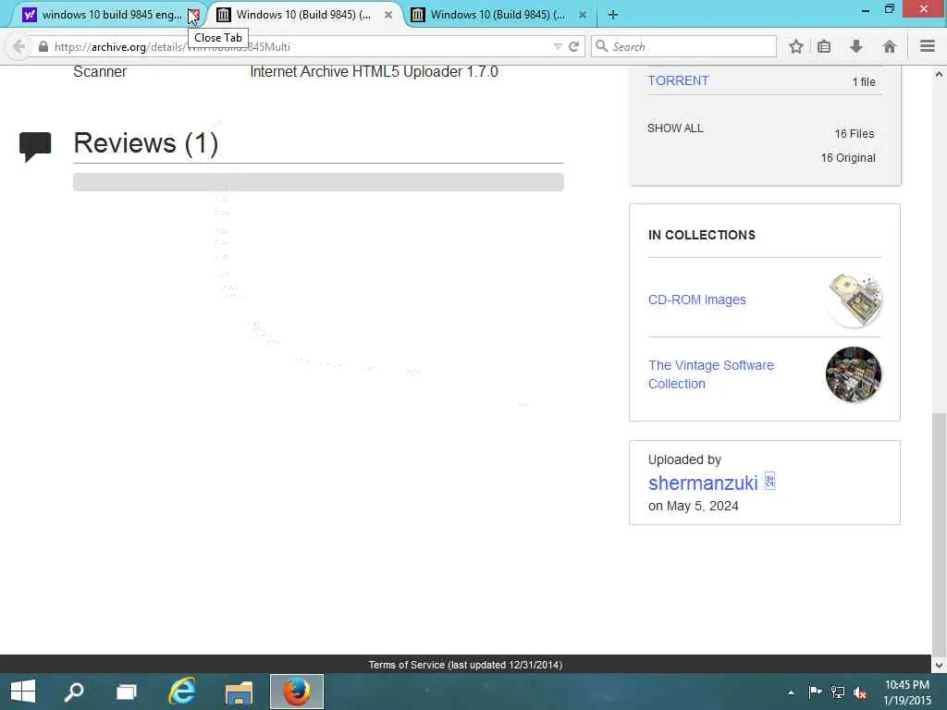Image resolution: width=947 pixels, height=710 pixels.
Task: Open the CD-ROM Images collection
Action: [x=697, y=300]
